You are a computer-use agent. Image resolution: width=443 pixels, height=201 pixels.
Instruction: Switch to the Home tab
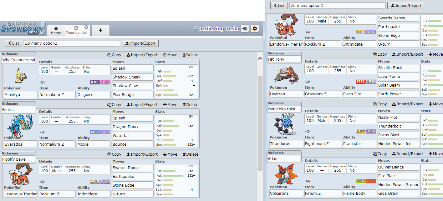pos(56,30)
